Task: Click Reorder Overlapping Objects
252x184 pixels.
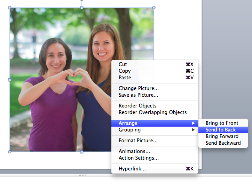Action: click(152, 112)
